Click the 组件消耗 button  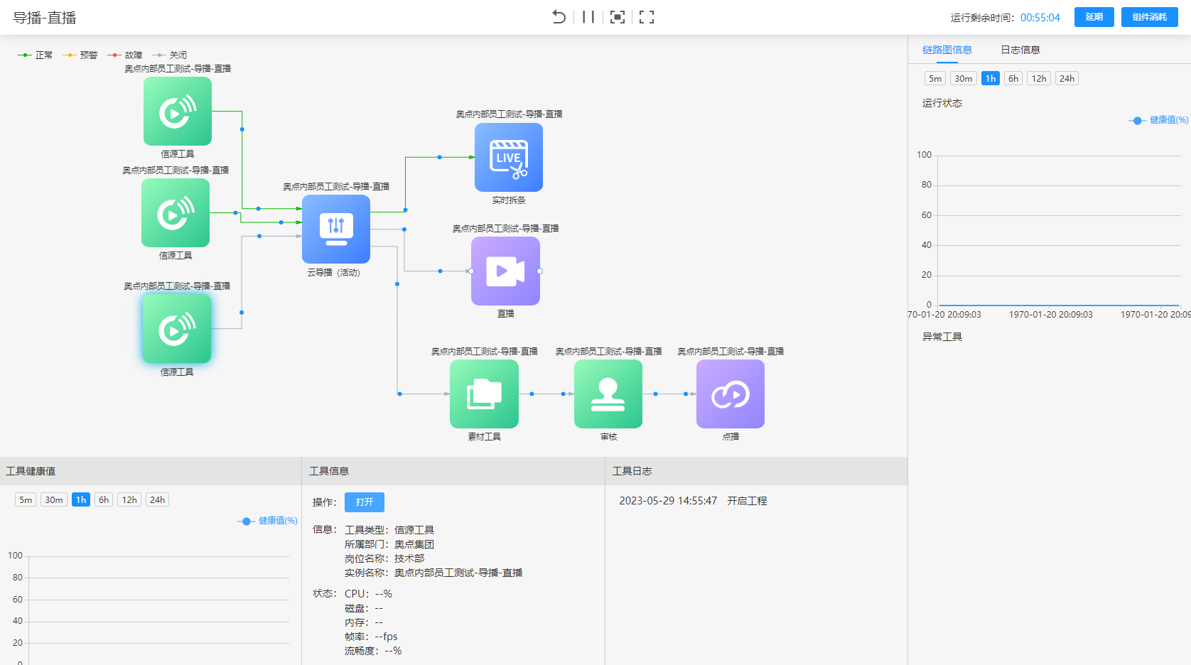(1150, 17)
